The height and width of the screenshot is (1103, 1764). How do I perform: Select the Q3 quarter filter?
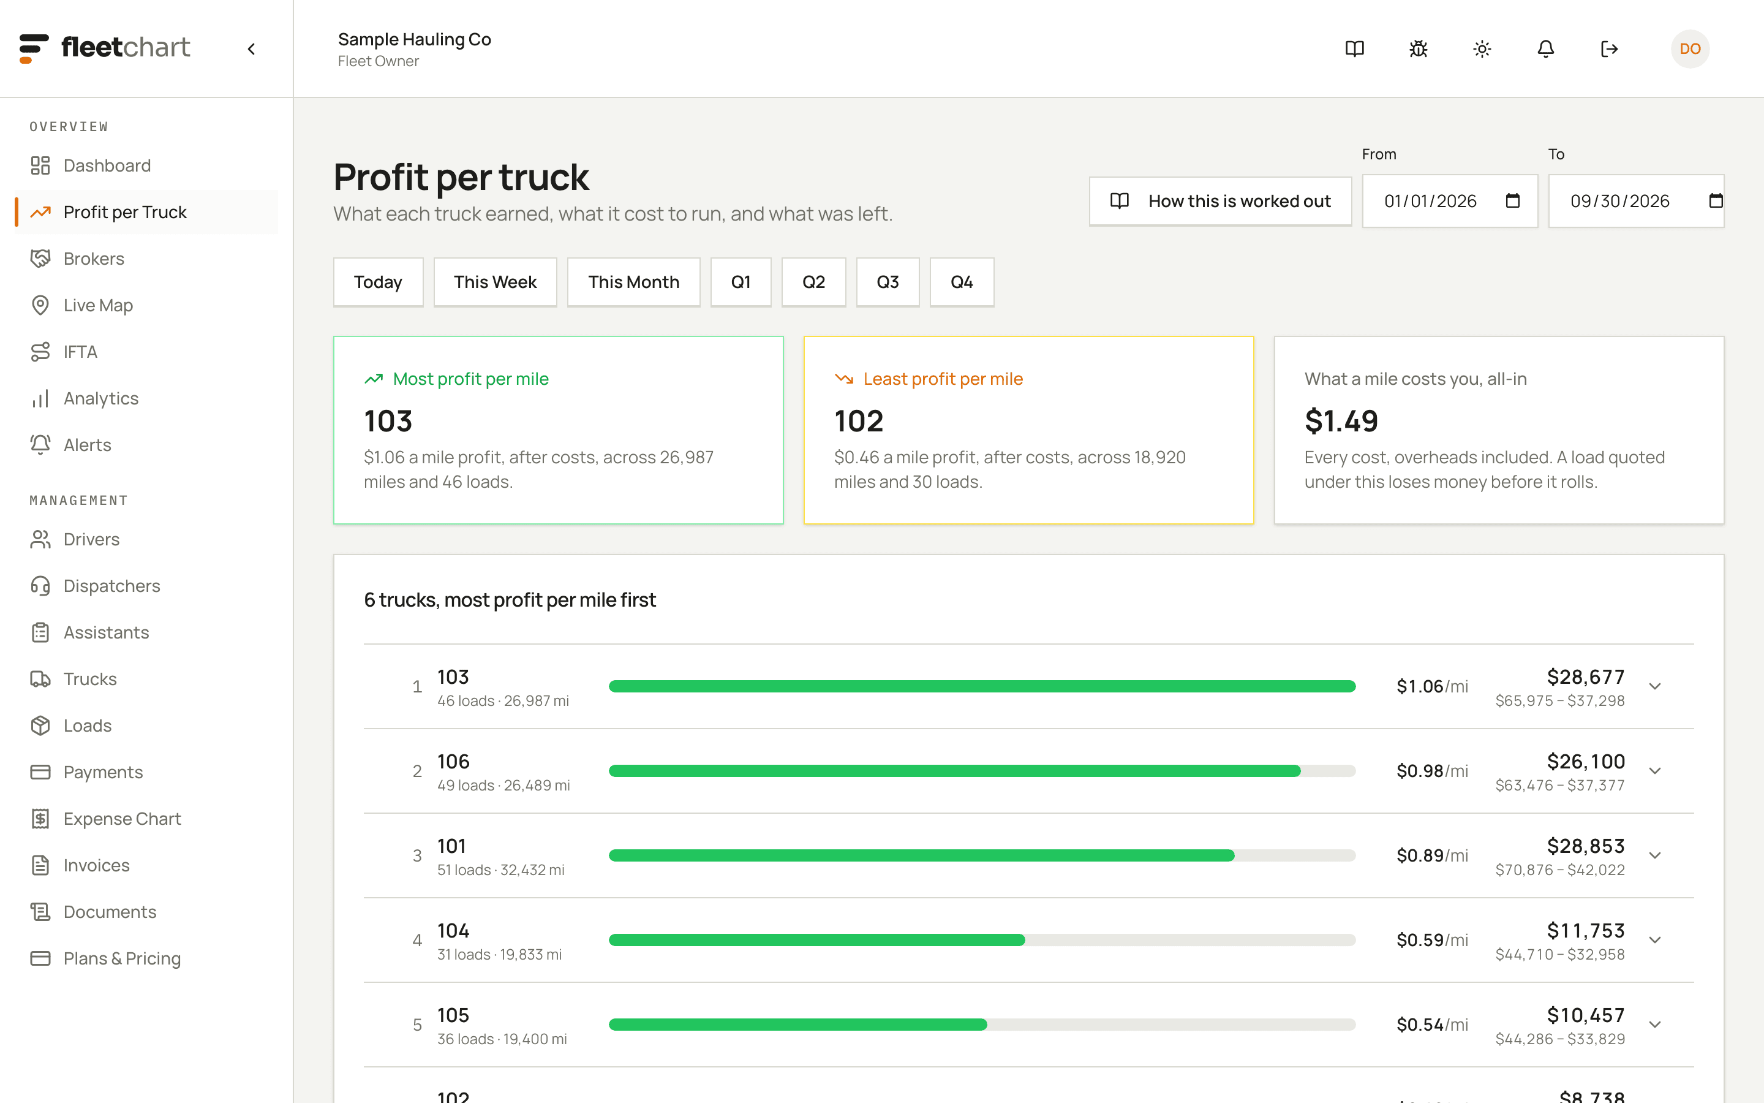tap(888, 282)
